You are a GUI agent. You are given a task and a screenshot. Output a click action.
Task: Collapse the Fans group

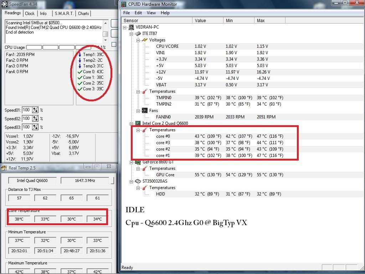[x=138, y=111]
